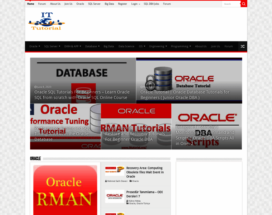Viewport: 272px width, 215px height.
Task: Open SQL DBA Jobs link
Action: (x=151, y=4)
